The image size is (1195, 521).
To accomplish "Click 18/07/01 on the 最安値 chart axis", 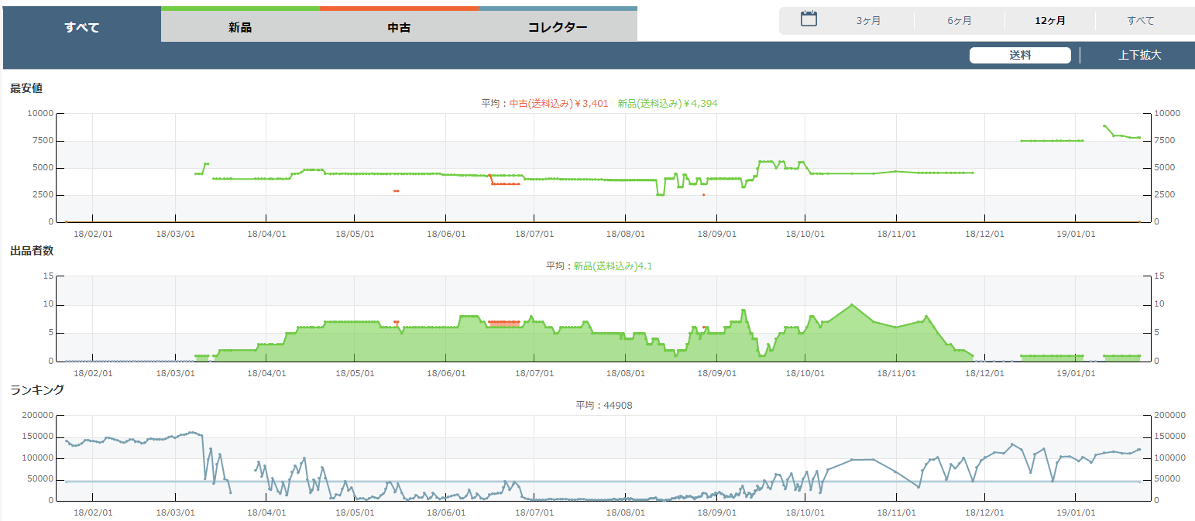I will pos(535,233).
